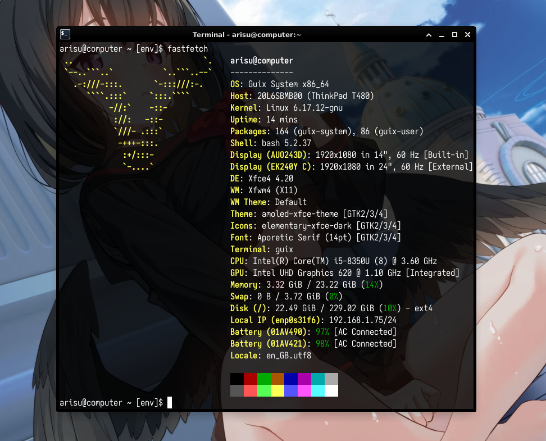Click the dark green color block
546x441 pixels.
[264, 379]
